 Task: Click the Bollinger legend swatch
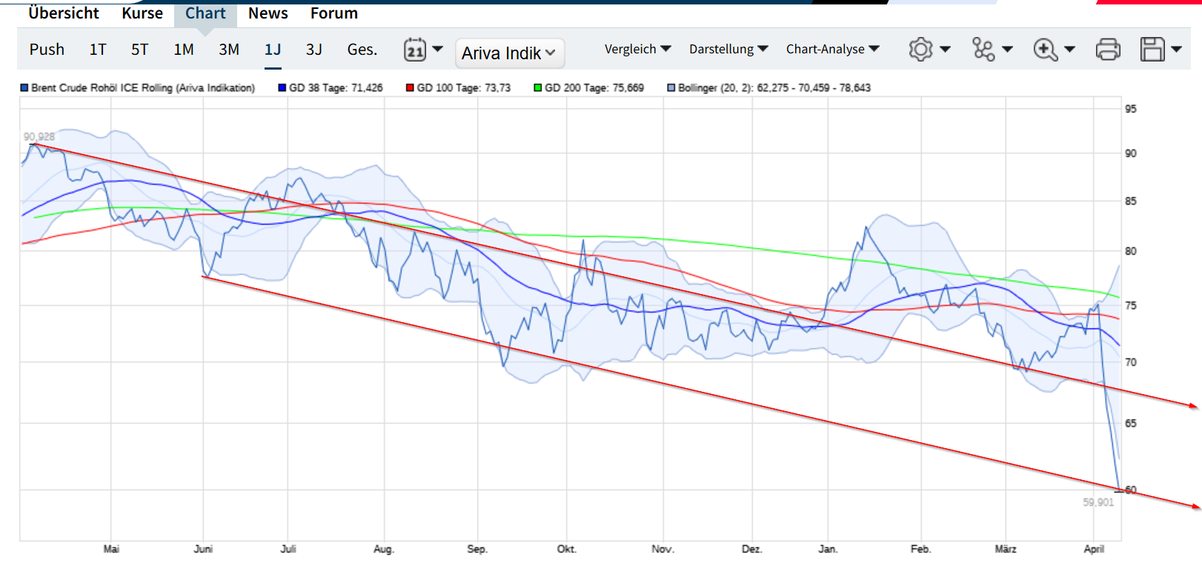tap(671, 87)
